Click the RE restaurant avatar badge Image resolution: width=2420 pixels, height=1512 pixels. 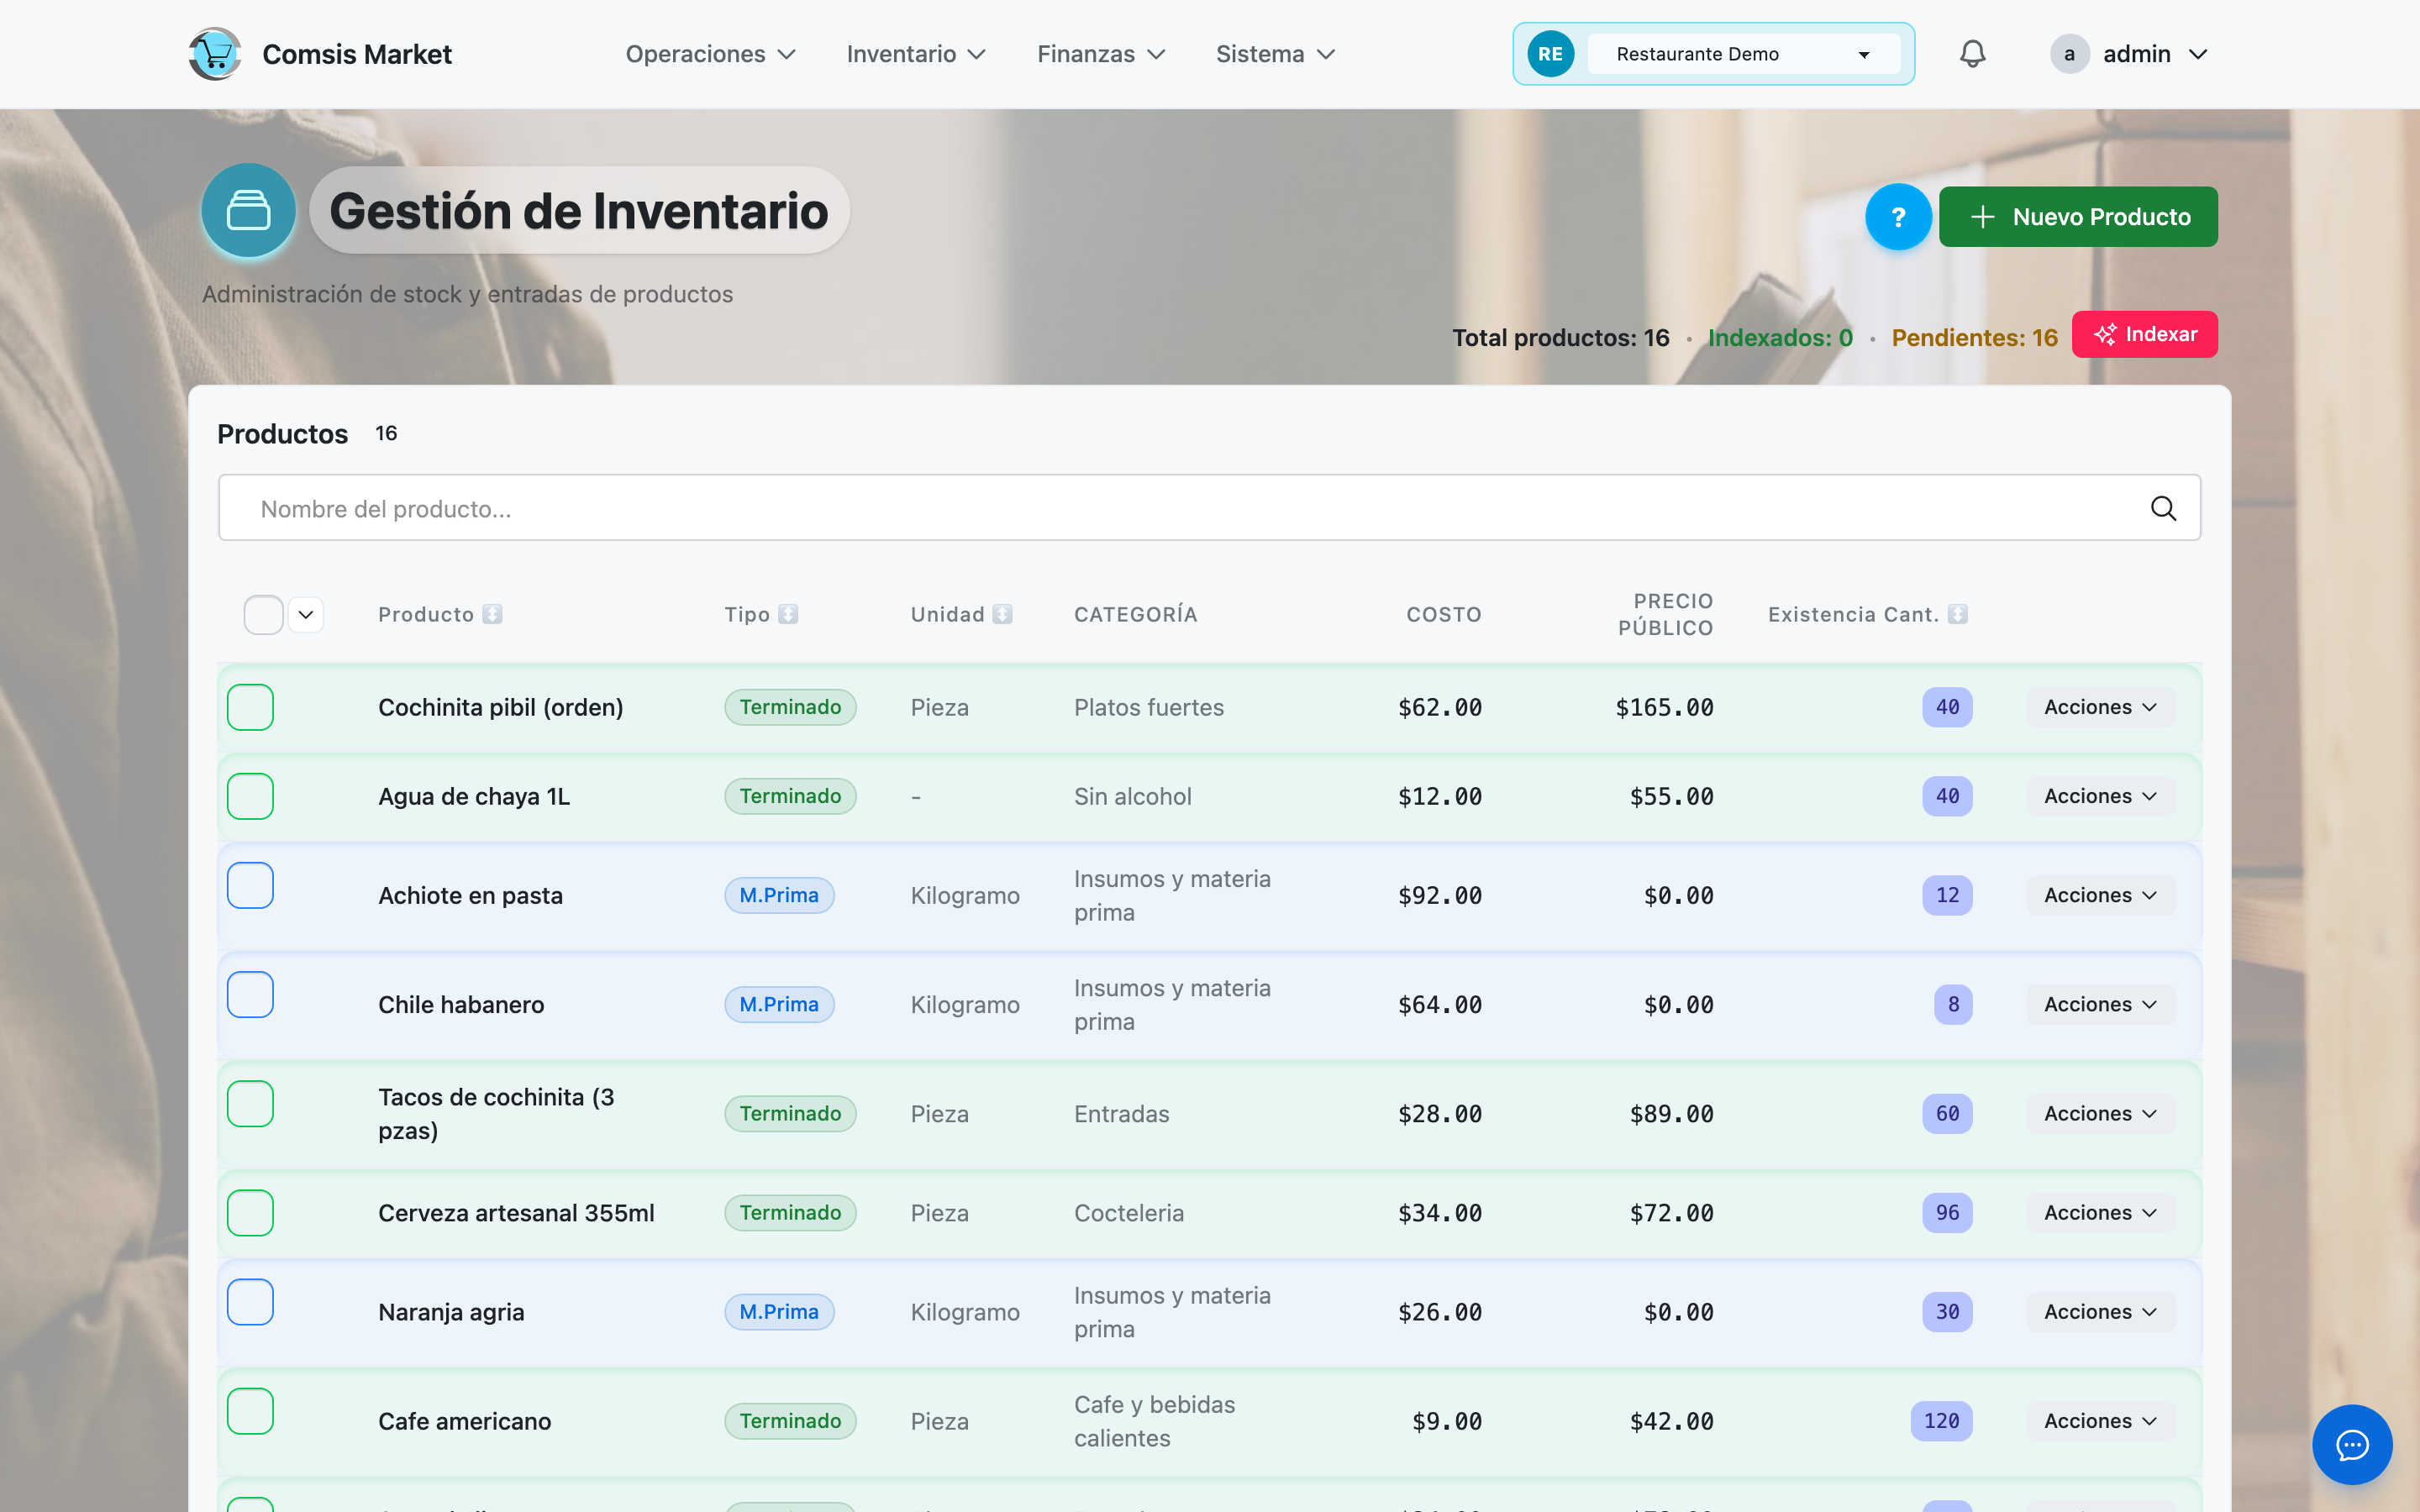1550,54
